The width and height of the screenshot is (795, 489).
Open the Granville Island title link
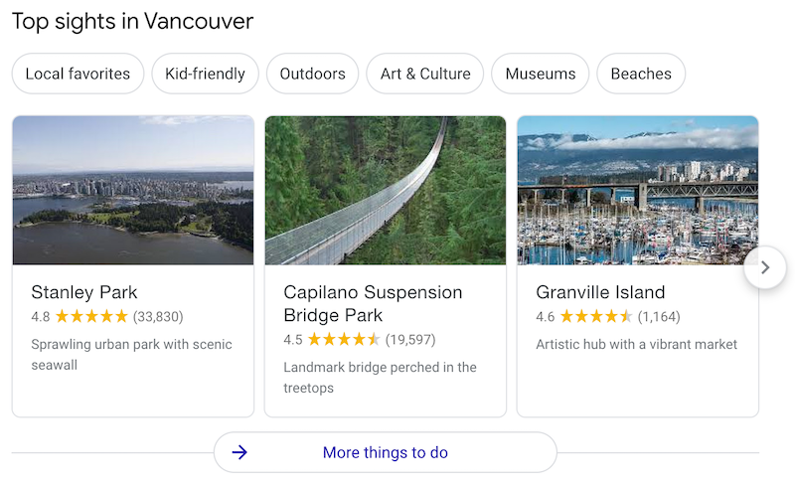tap(600, 292)
